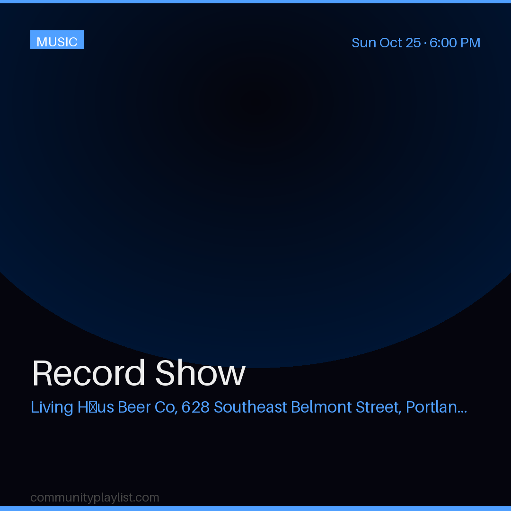511x511 pixels.
Task: Click the MUSIC category badge
Action: tap(57, 40)
